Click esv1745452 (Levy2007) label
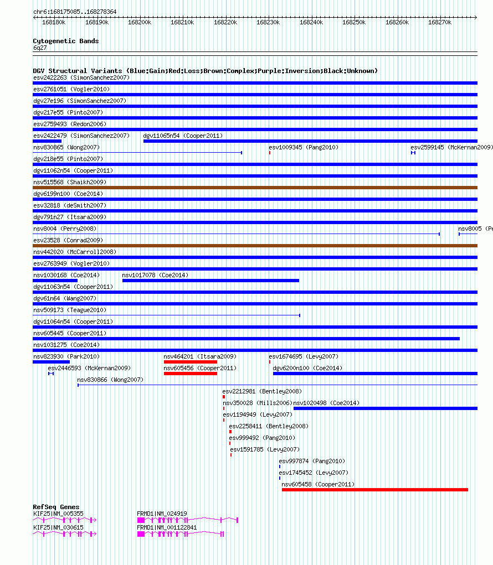The width and height of the screenshot is (493, 565). click(x=314, y=473)
